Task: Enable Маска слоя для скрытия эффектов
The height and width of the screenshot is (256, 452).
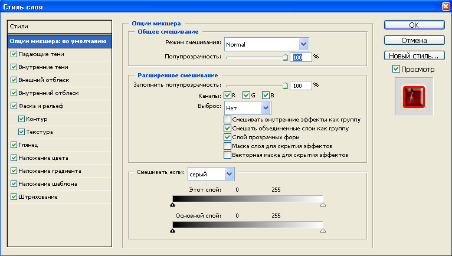Action: point(227,146)
